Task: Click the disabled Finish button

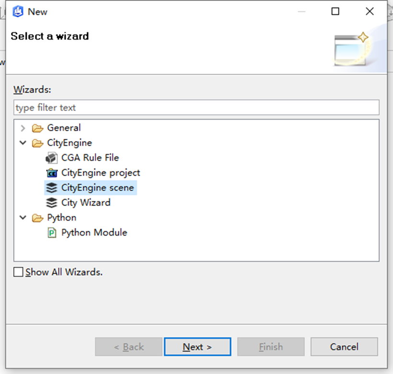Action: tap(271, 347)
